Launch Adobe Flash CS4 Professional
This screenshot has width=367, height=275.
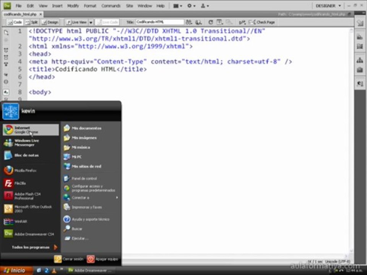pos(31,196)
